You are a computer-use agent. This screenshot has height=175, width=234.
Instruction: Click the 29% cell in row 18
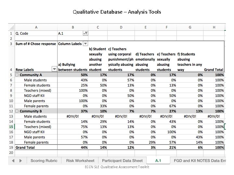[145, 142]
